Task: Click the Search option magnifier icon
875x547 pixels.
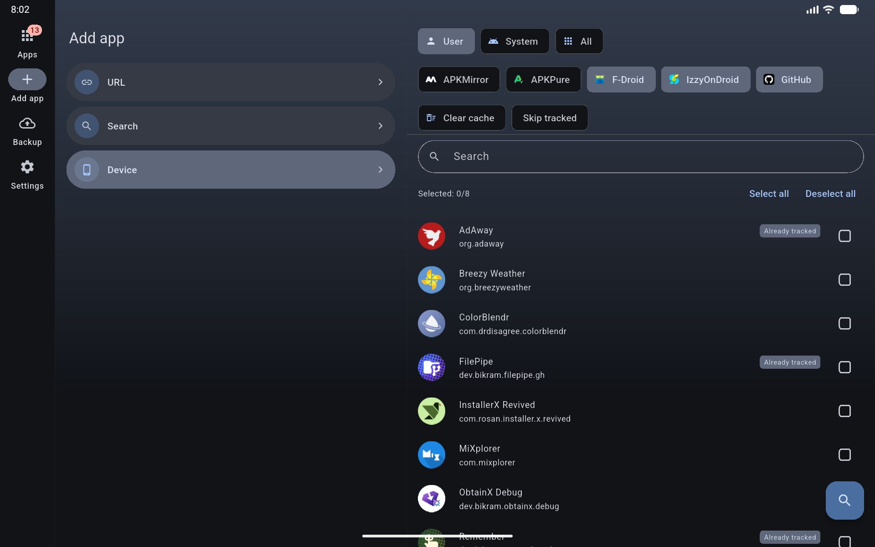Action: coord(87,126)
